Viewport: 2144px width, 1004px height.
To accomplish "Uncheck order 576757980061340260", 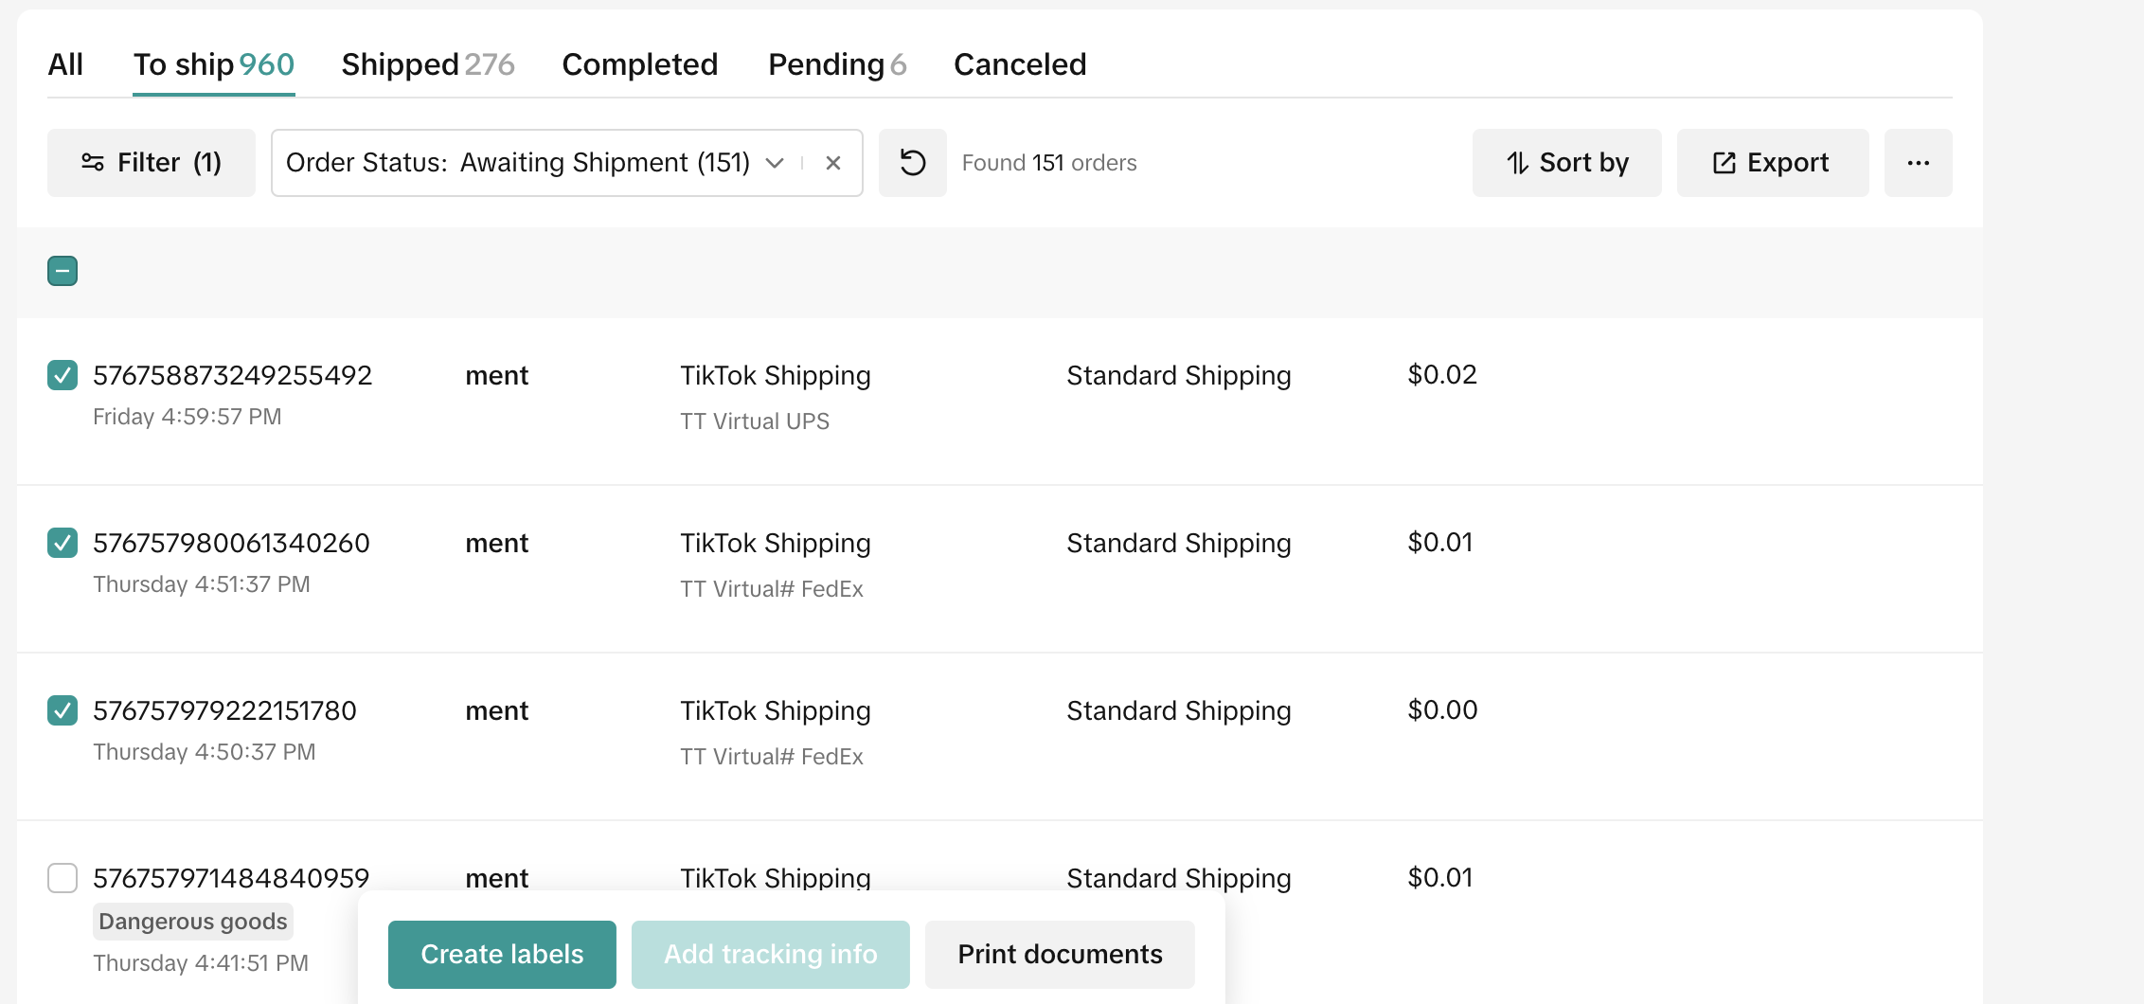I will click(x=63, y=543).
